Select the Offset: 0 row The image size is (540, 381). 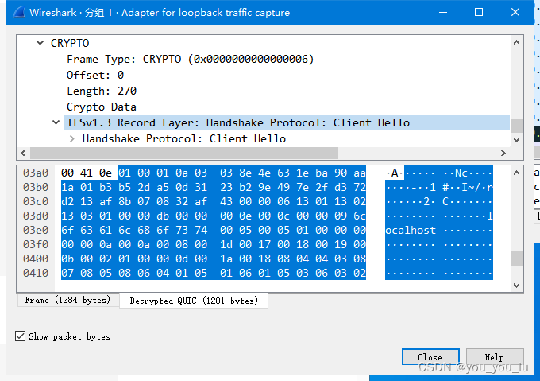[x=95, y=75]
